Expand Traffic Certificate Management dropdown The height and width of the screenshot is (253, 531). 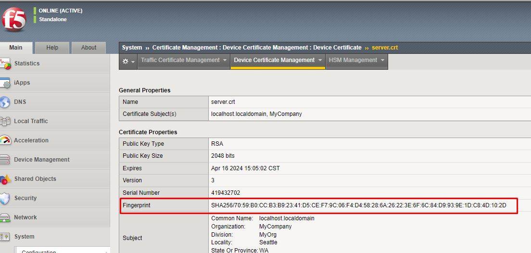[183, 61]
